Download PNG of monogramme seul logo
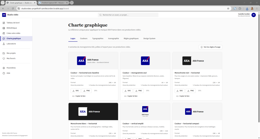 pyautogui.click(x=138, y=91)
